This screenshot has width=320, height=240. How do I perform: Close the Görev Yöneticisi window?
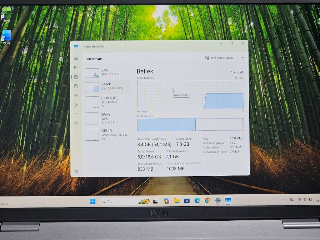[242, 43]
